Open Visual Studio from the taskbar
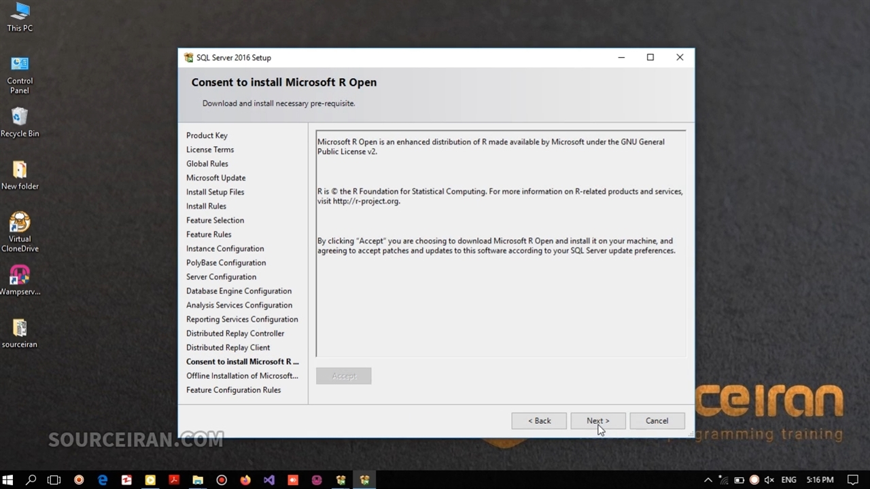 (269, 480)
